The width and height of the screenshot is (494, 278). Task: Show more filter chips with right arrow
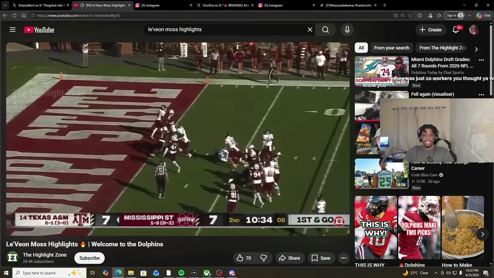click(x=476, y=49)
